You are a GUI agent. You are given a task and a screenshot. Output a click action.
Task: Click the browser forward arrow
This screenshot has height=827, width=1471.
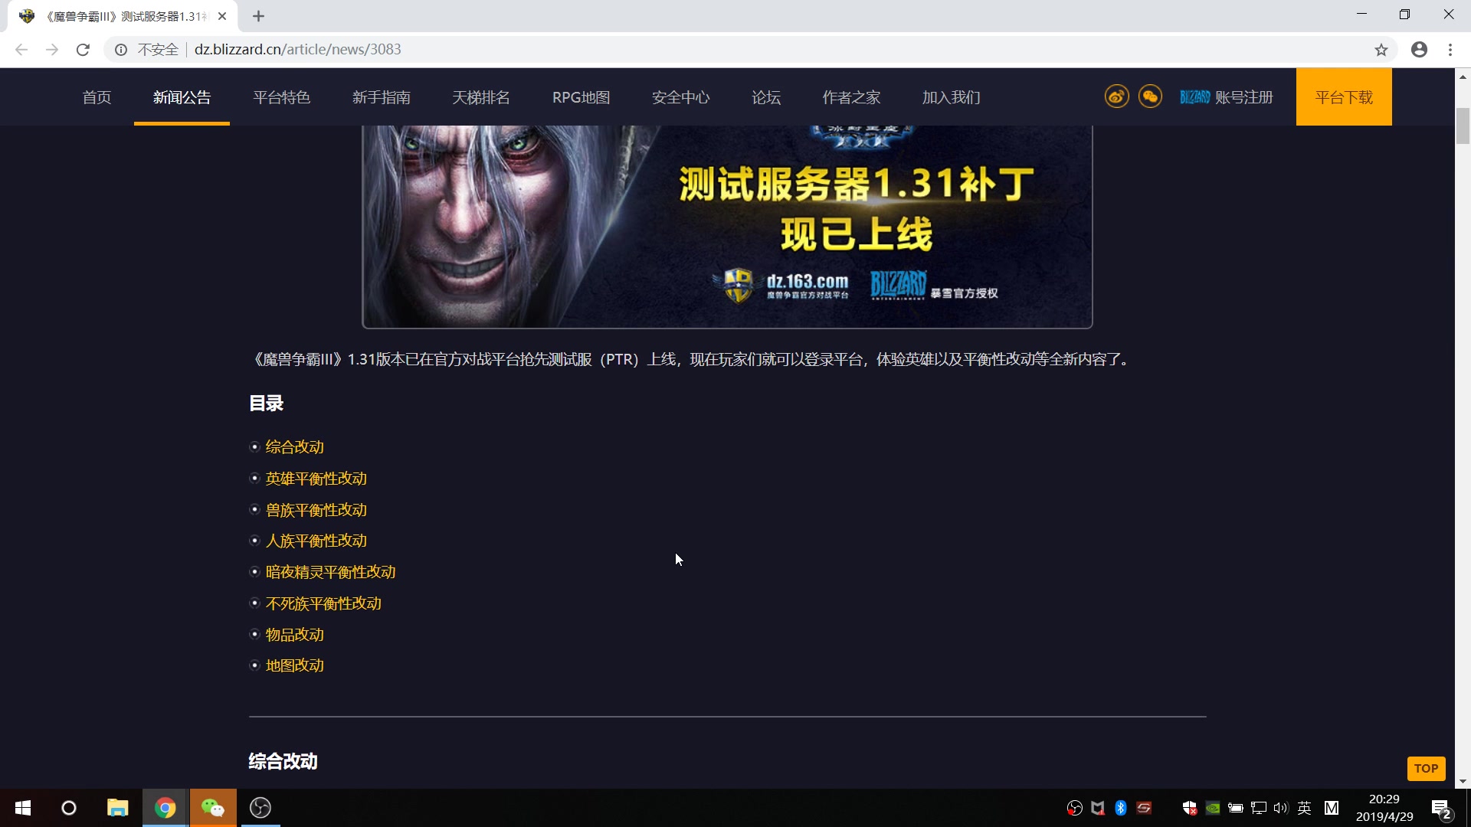click(52, 50)
